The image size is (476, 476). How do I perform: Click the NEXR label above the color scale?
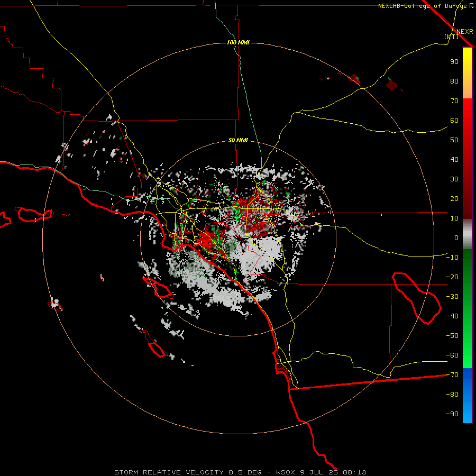tap(464, 31)
